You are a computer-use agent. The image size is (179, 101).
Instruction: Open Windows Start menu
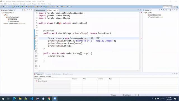(x=3, y=98)
